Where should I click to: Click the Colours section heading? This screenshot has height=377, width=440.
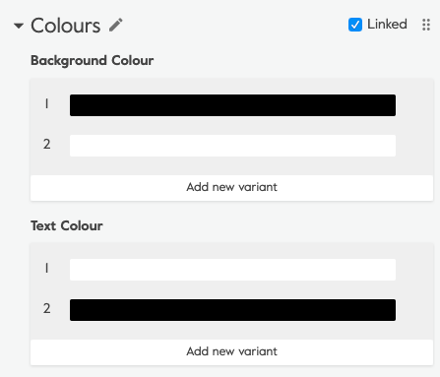coord(66,26)
